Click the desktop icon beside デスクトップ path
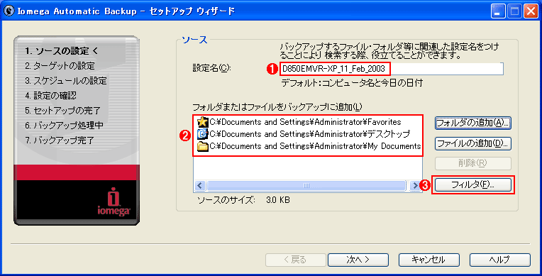 coord(203,134)
